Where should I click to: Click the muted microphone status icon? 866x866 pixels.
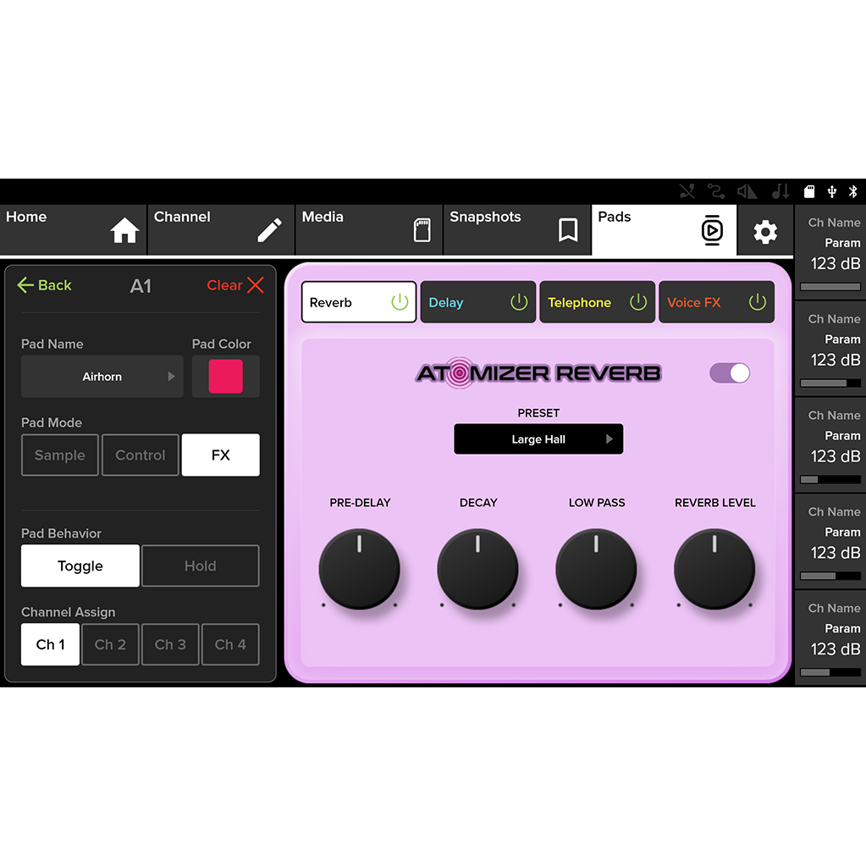coord(687,190)
